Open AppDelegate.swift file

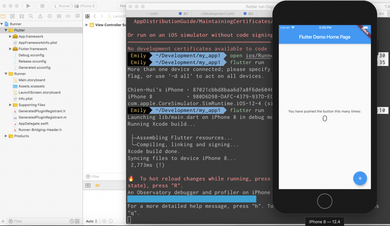(x=34, y=123)
